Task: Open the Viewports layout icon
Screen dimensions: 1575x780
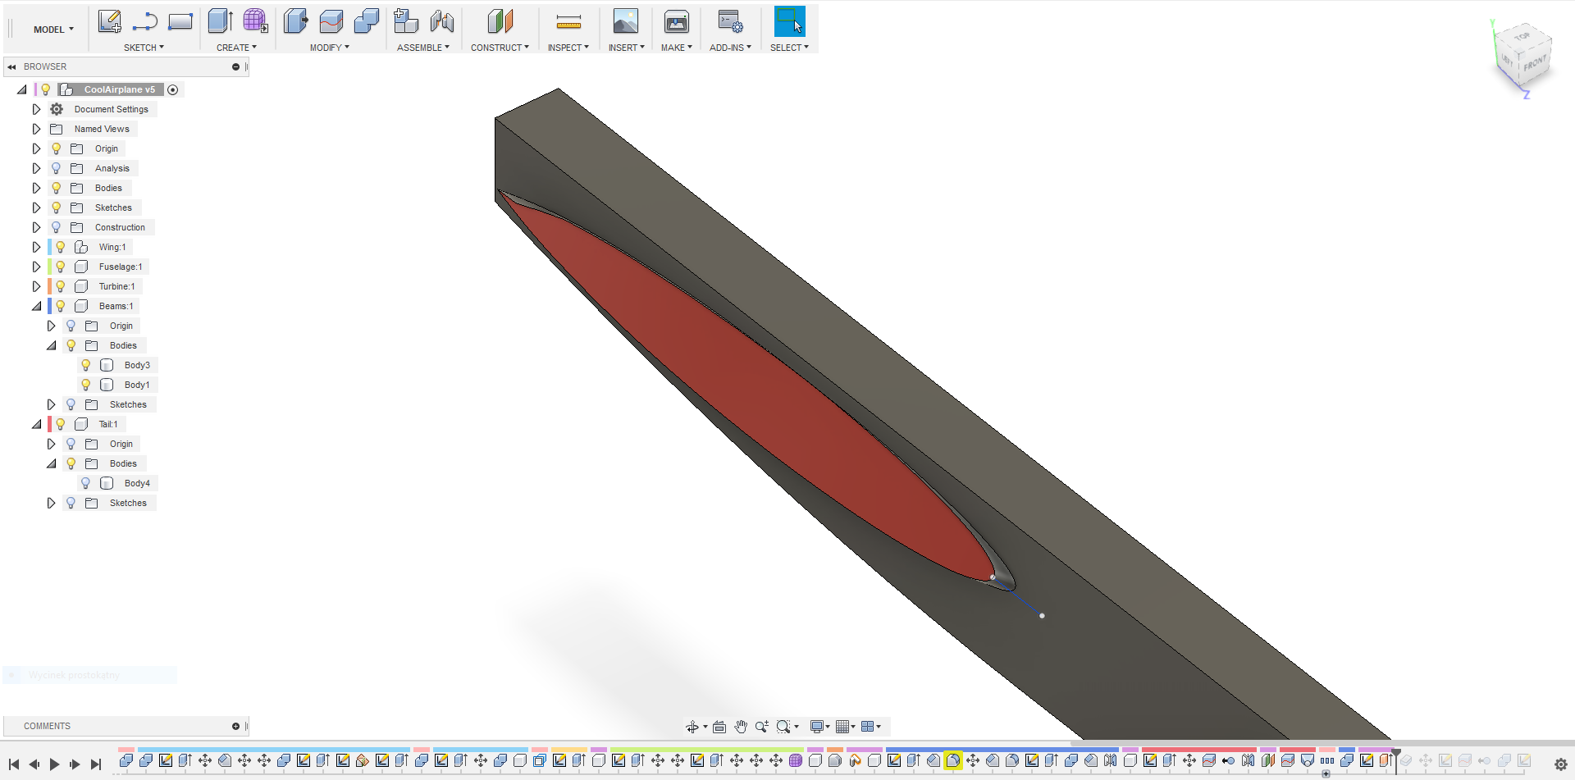Action: [867, 727]
